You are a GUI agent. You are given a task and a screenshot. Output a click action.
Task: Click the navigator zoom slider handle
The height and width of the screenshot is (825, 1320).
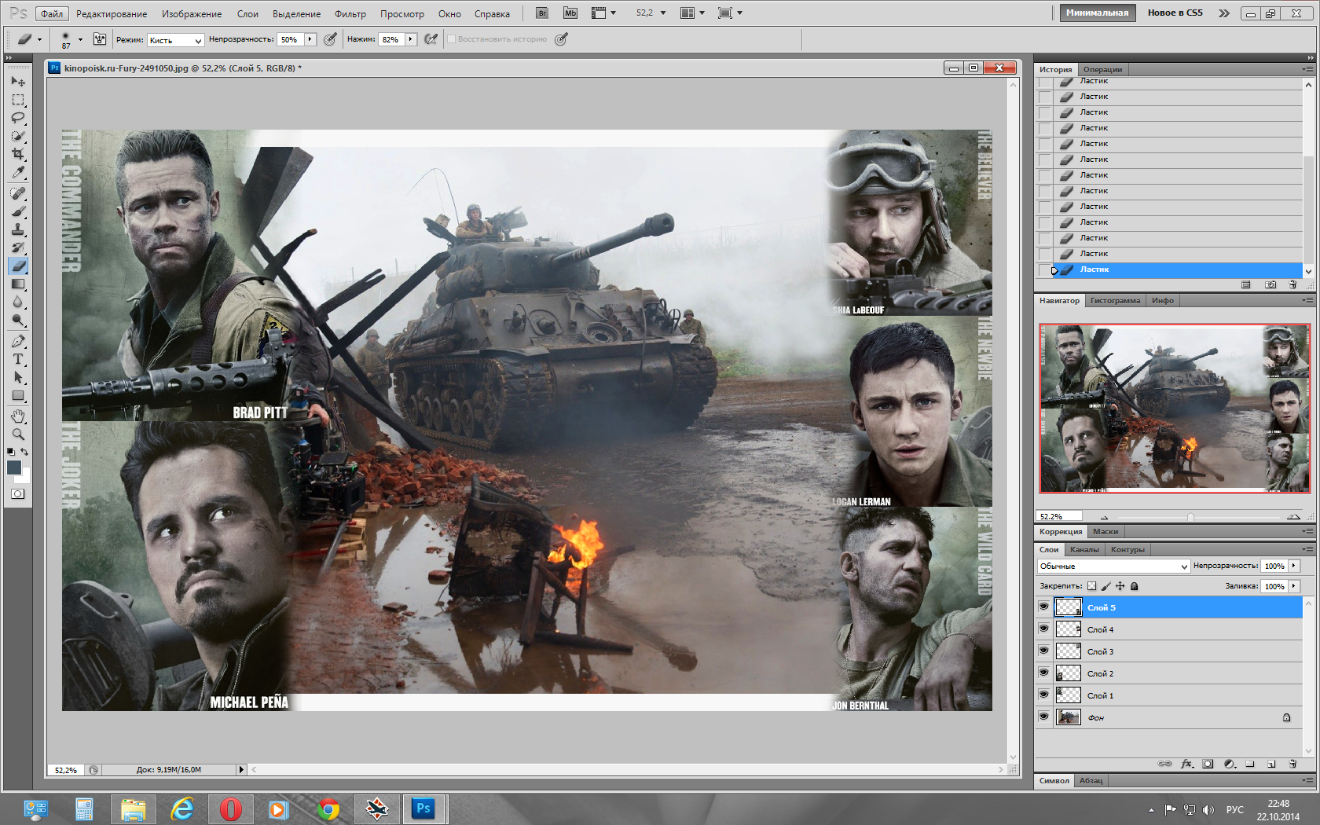coord(1190,517)
